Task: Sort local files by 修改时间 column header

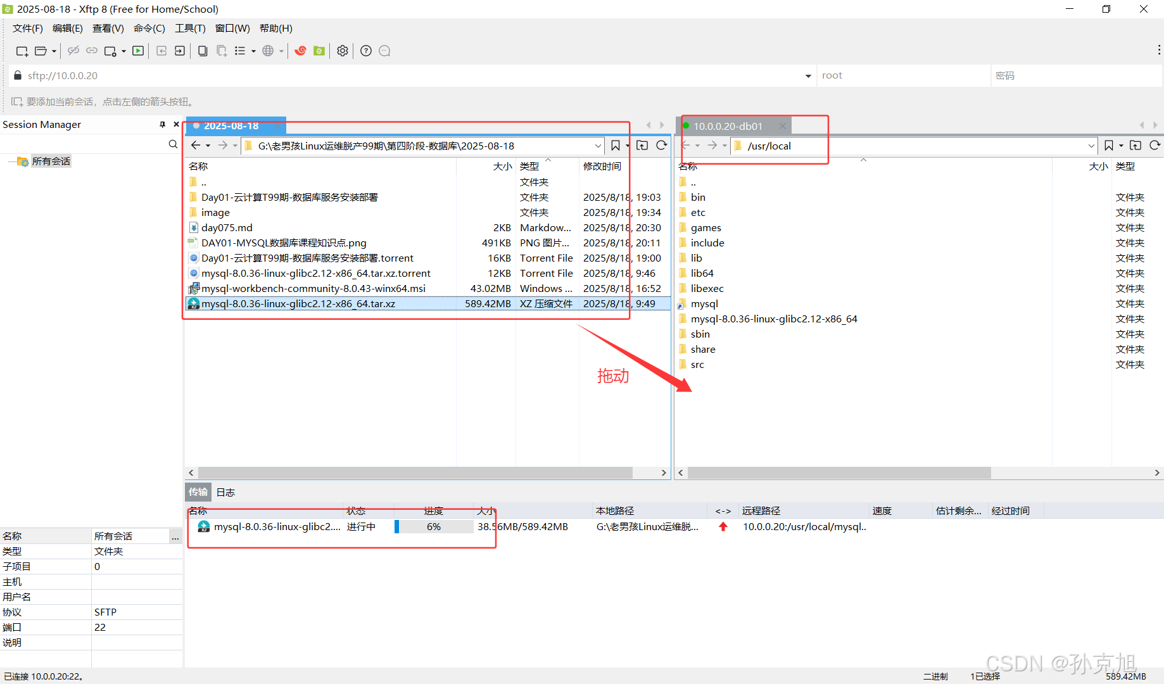Action: (x=602, y=166)
